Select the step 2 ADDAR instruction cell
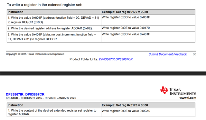Screen dimensions: 206x120 tap(54, 28)
